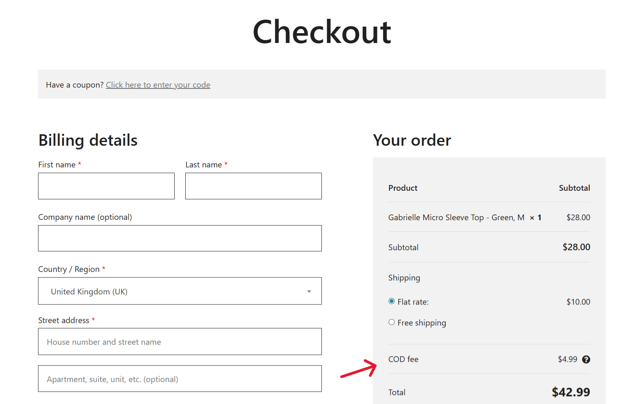Click the dropdown arrow on United Kingdom selector

(309, 291)
